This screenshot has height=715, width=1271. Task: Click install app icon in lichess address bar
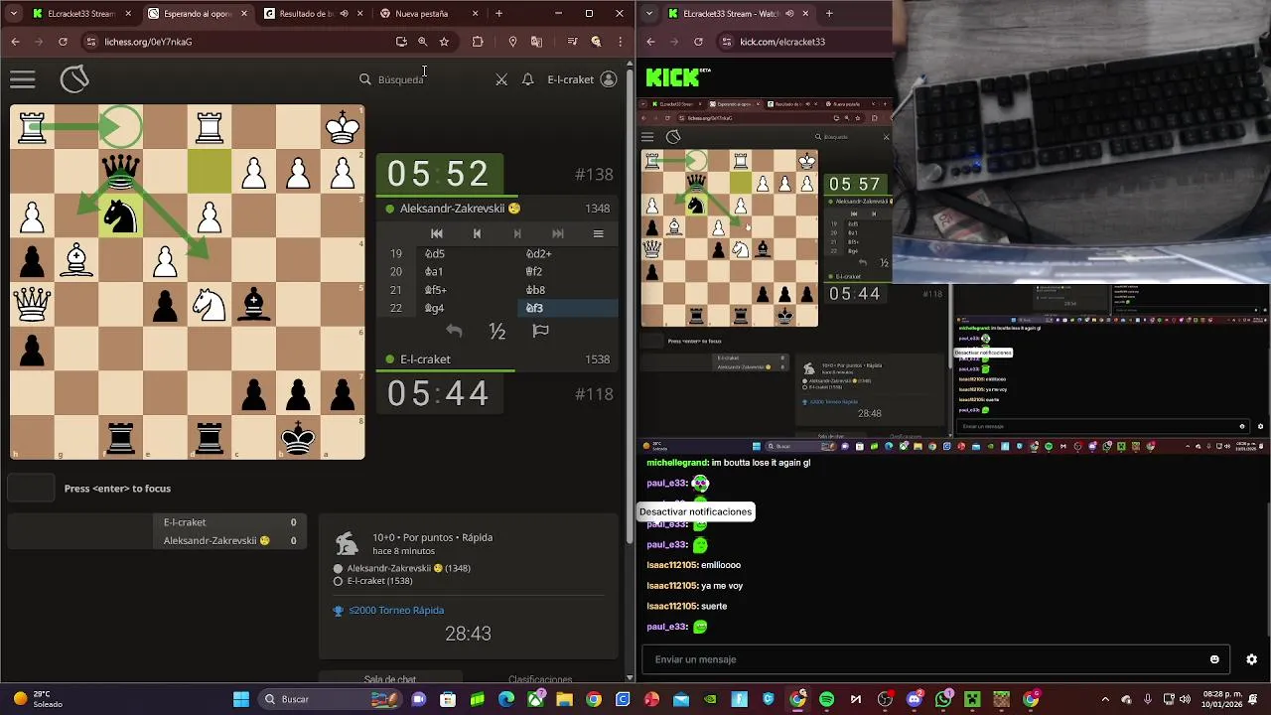(x=401, y=42)
